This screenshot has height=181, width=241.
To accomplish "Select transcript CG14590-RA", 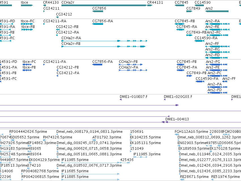I will click(x=206, y=38).
